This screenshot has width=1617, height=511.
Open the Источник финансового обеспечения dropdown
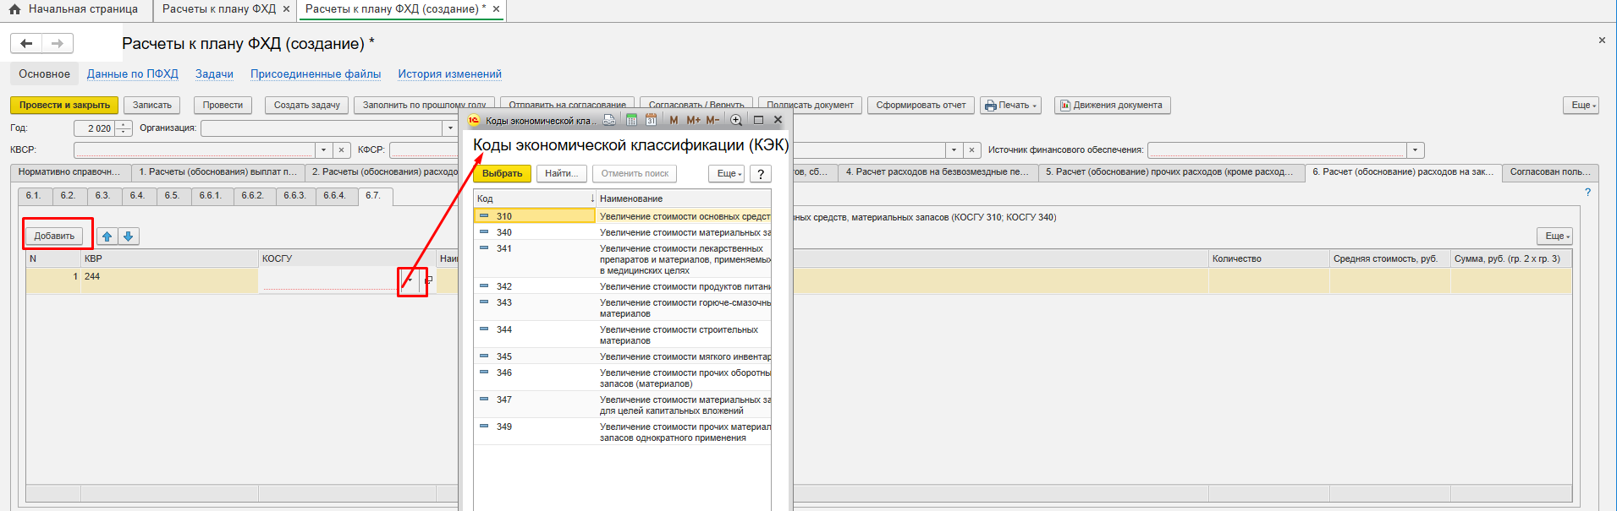point(1416,150)
